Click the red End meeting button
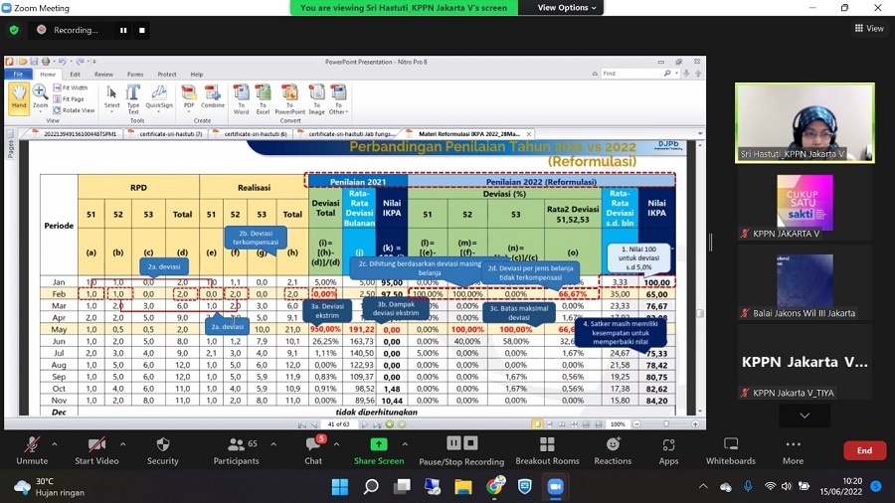 [x=864, y=450]
